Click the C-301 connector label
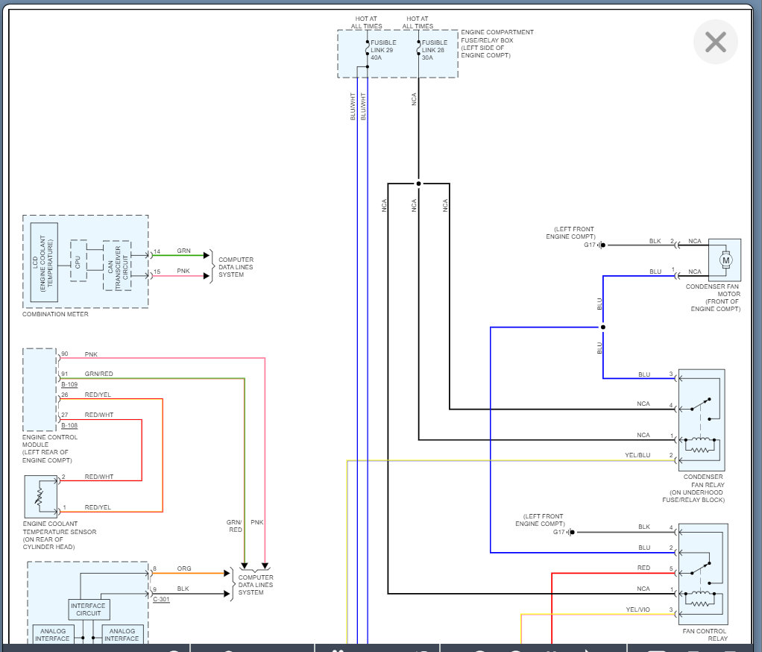Viewport: 762px width, 652px height. pyautogui.click(x=160, y=598)
